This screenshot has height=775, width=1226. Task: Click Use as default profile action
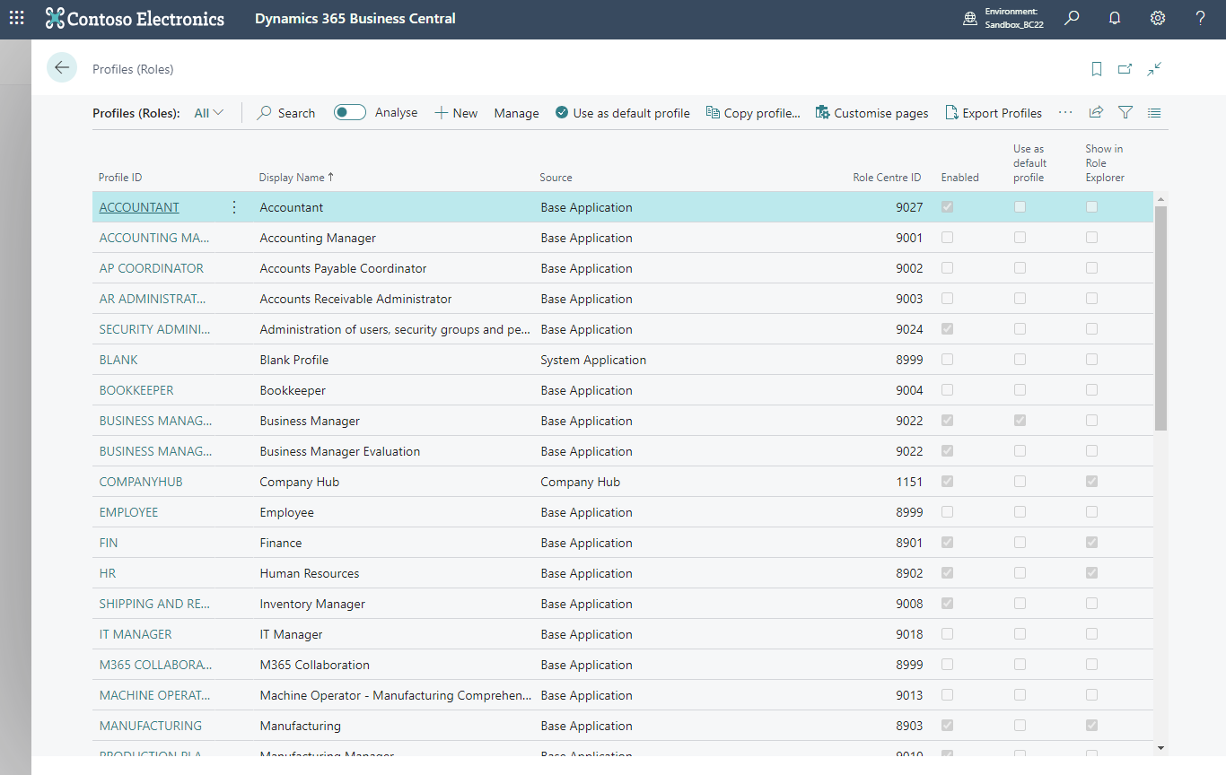point(623,113)
